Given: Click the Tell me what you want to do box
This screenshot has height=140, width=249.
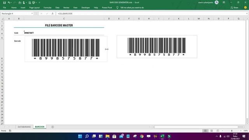Looking at the screenshot, I should [x=132, y=7].
